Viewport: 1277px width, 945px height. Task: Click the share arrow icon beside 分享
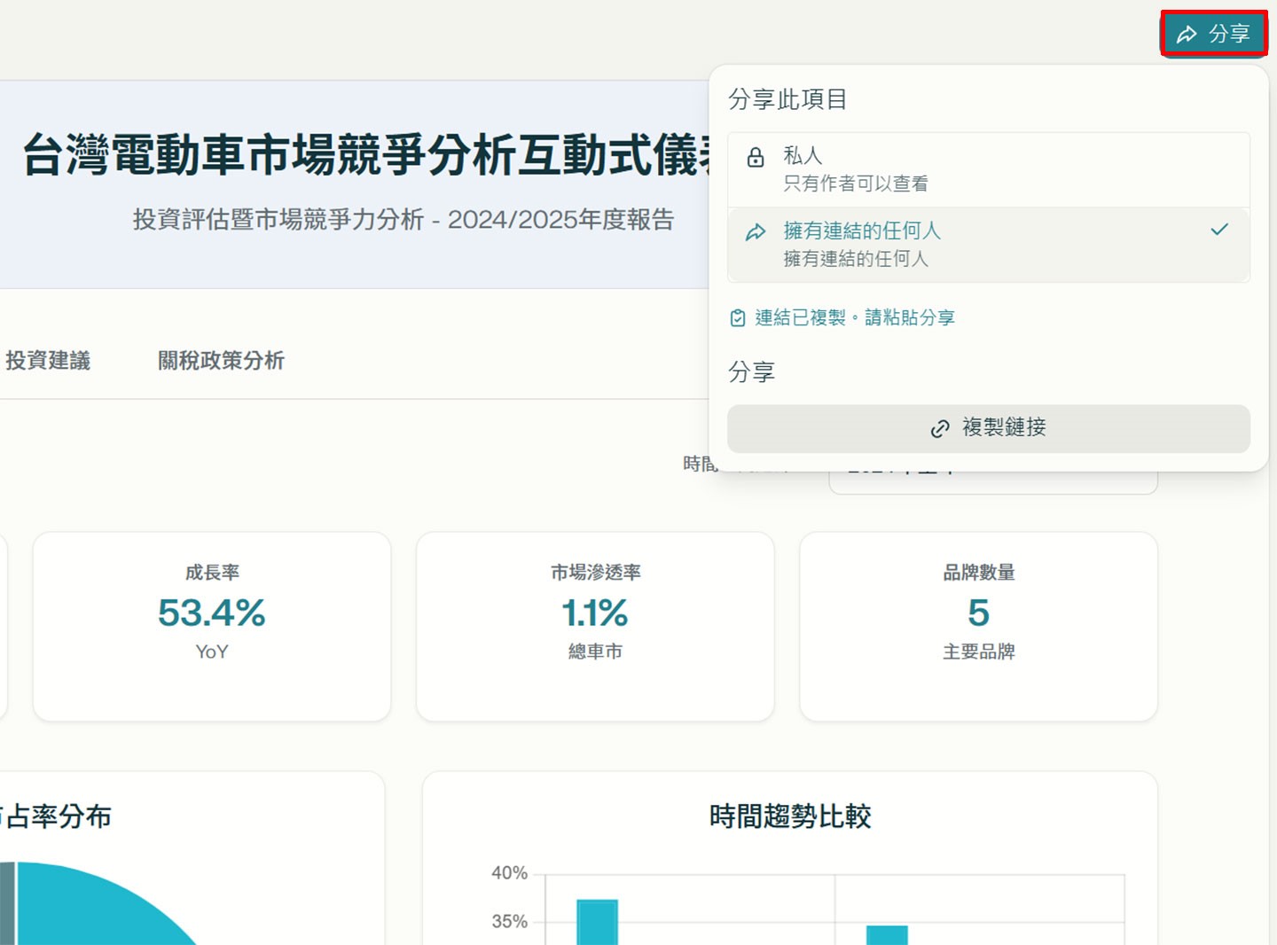click(1187, 35)
